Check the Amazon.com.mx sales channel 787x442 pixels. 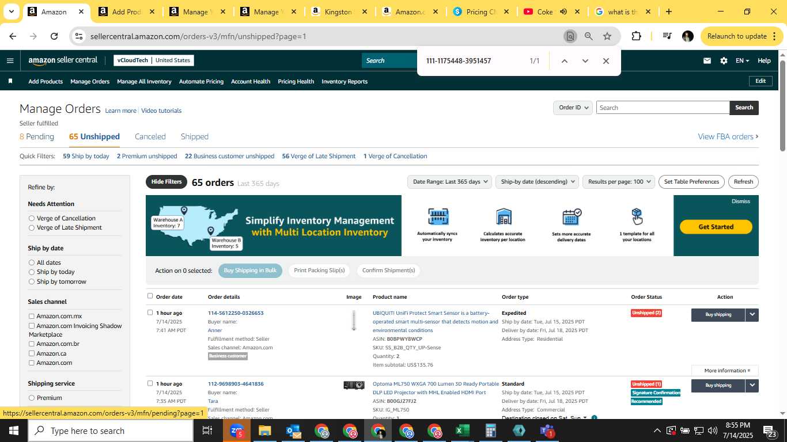click(x=32, y=316)
